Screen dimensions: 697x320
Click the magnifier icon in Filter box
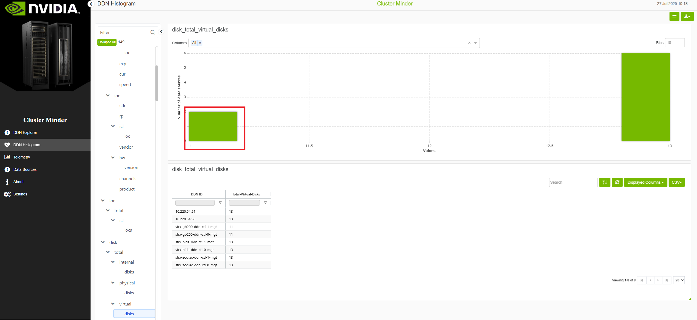[153, 32]
